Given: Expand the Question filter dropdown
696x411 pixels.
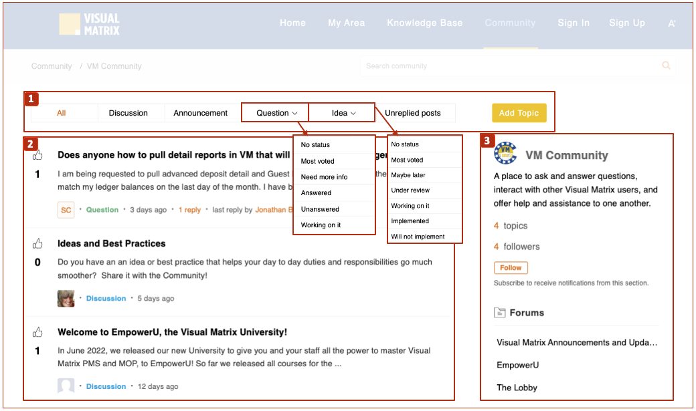Looking at the screenshot, I should click(276, 113).
